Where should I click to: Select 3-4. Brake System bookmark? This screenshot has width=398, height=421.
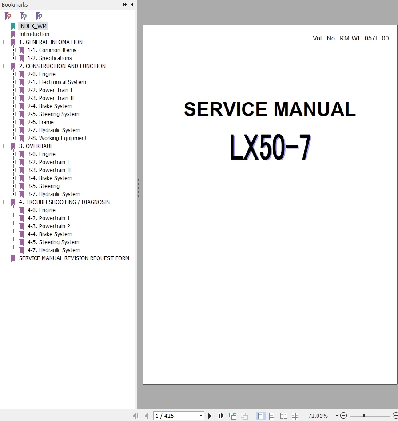tap(50, 178)
